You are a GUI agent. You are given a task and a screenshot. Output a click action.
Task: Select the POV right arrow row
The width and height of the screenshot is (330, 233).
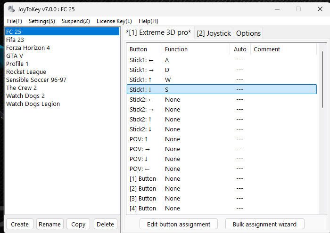(x=222, y=149)
